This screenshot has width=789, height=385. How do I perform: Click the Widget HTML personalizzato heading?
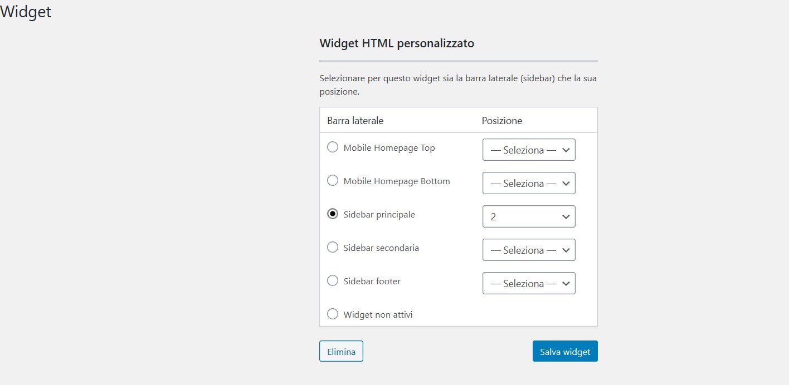pyautogui.click(x=397, y=43)
